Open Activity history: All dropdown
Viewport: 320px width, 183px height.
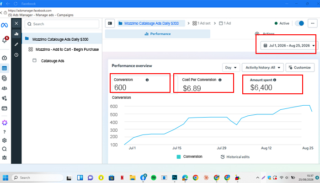pyautogui.click(x=263, y=67)
